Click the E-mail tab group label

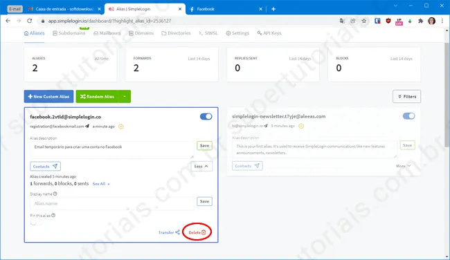pyautogui.click(x=15, y=9)
